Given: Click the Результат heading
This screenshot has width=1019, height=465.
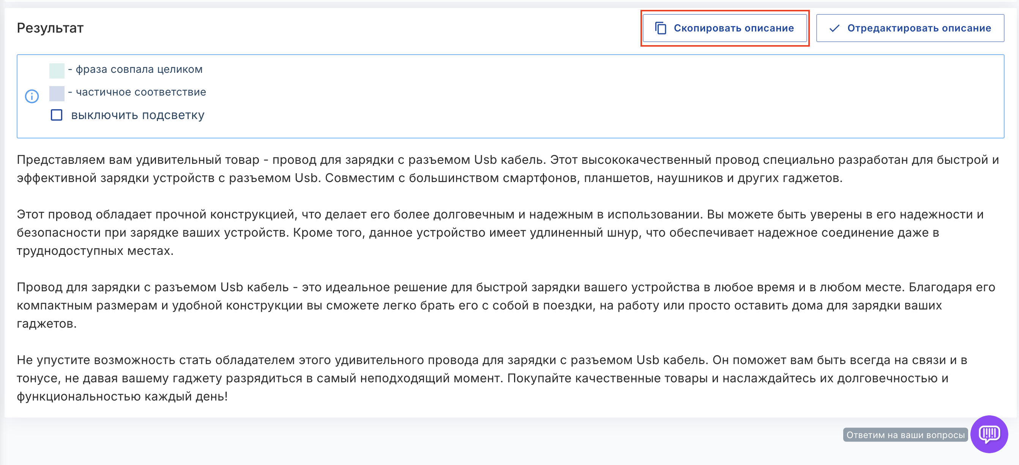Looking at the screenshot, I should 50,28.
